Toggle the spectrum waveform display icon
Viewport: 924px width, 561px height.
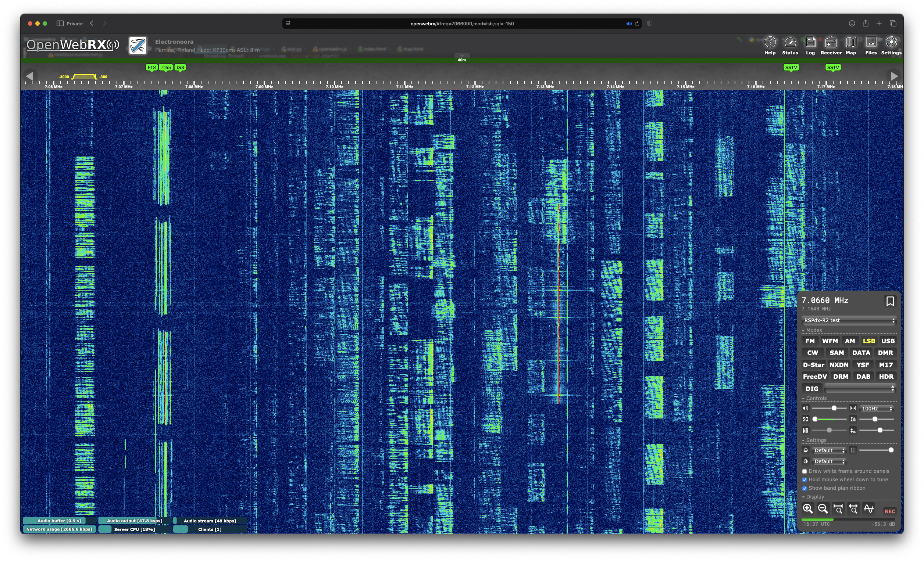pos(868,508)
